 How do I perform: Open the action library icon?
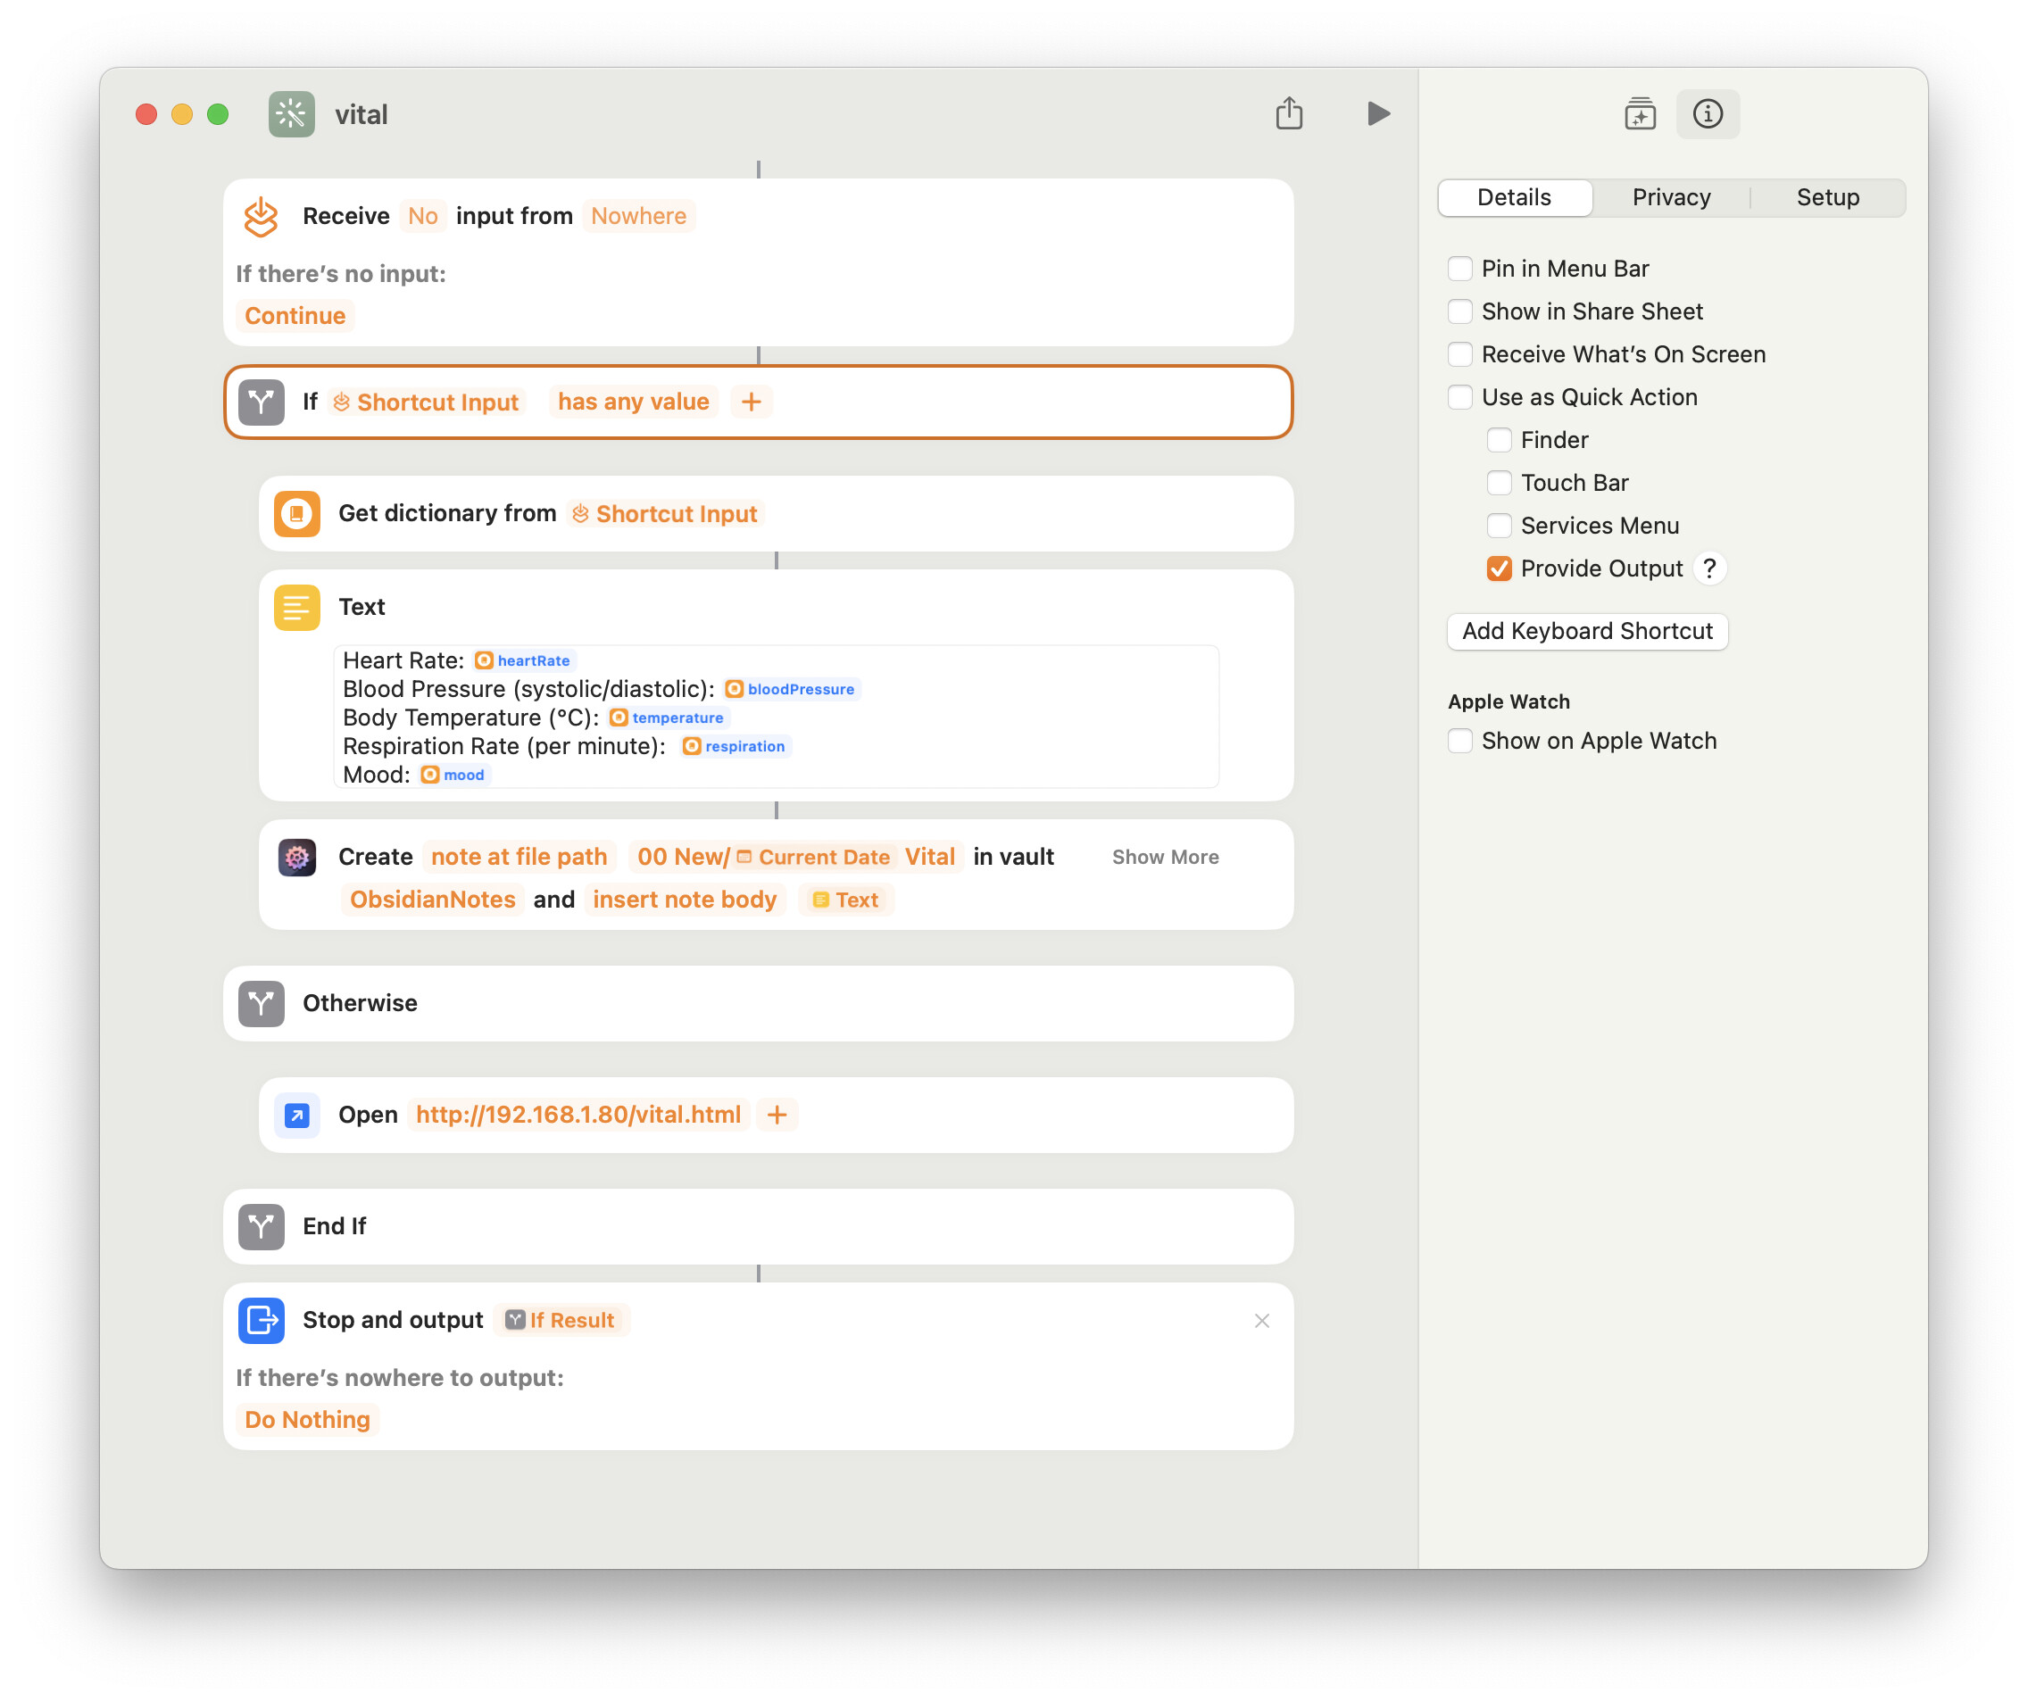tap(1639, 114)
